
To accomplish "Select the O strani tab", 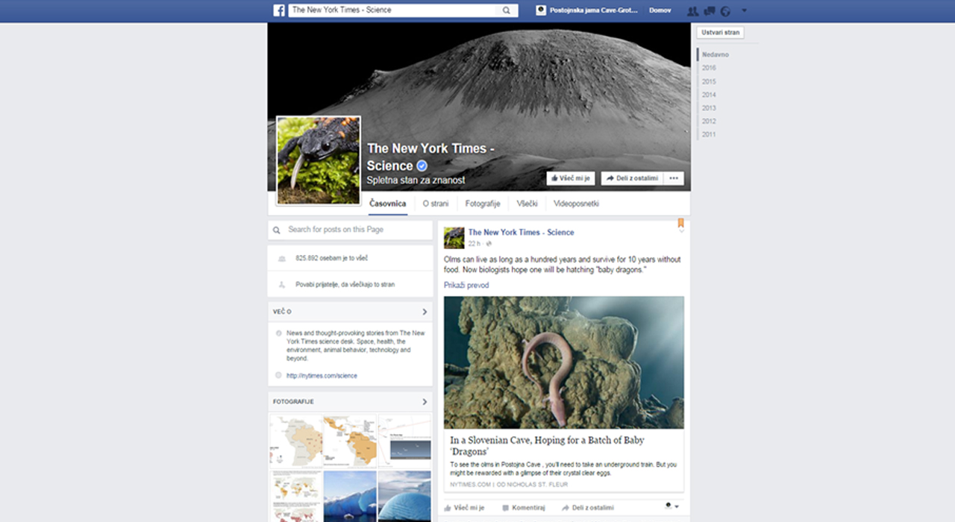I will [436, 204].
